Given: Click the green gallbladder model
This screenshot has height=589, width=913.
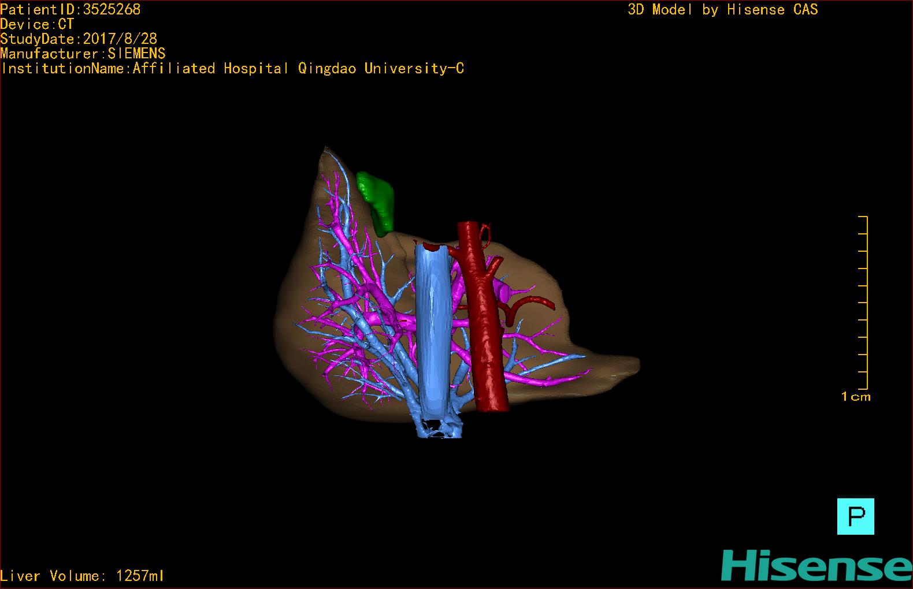Looking at the screenshot, I should pyautogui.click(x=376, y=203).
